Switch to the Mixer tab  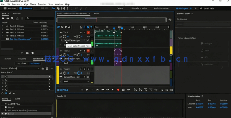pos(97,14)
